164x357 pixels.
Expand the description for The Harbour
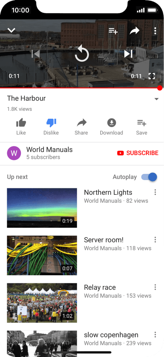pyautogui.click(x=156, y=99)
